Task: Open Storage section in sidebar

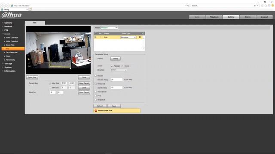Action: point(8,64)
